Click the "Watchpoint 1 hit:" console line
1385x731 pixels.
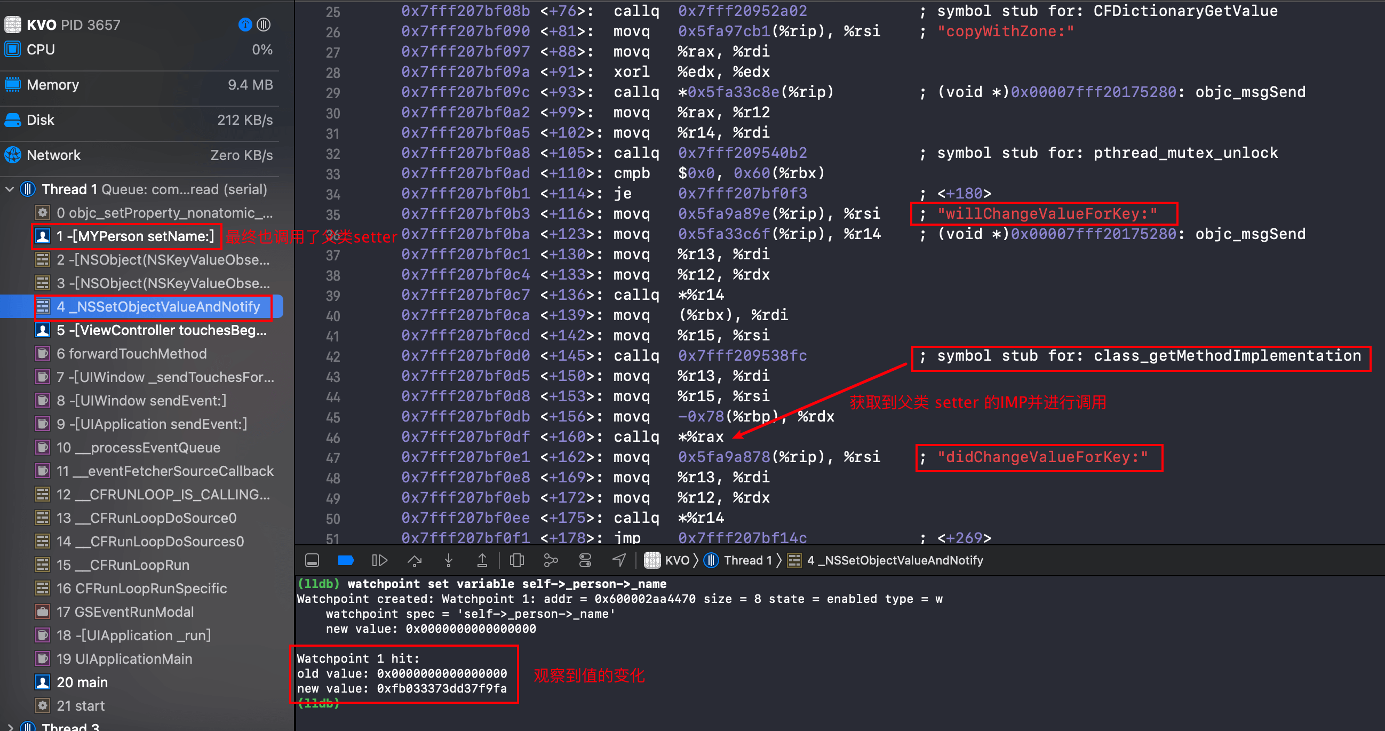(x=358, y=658)
